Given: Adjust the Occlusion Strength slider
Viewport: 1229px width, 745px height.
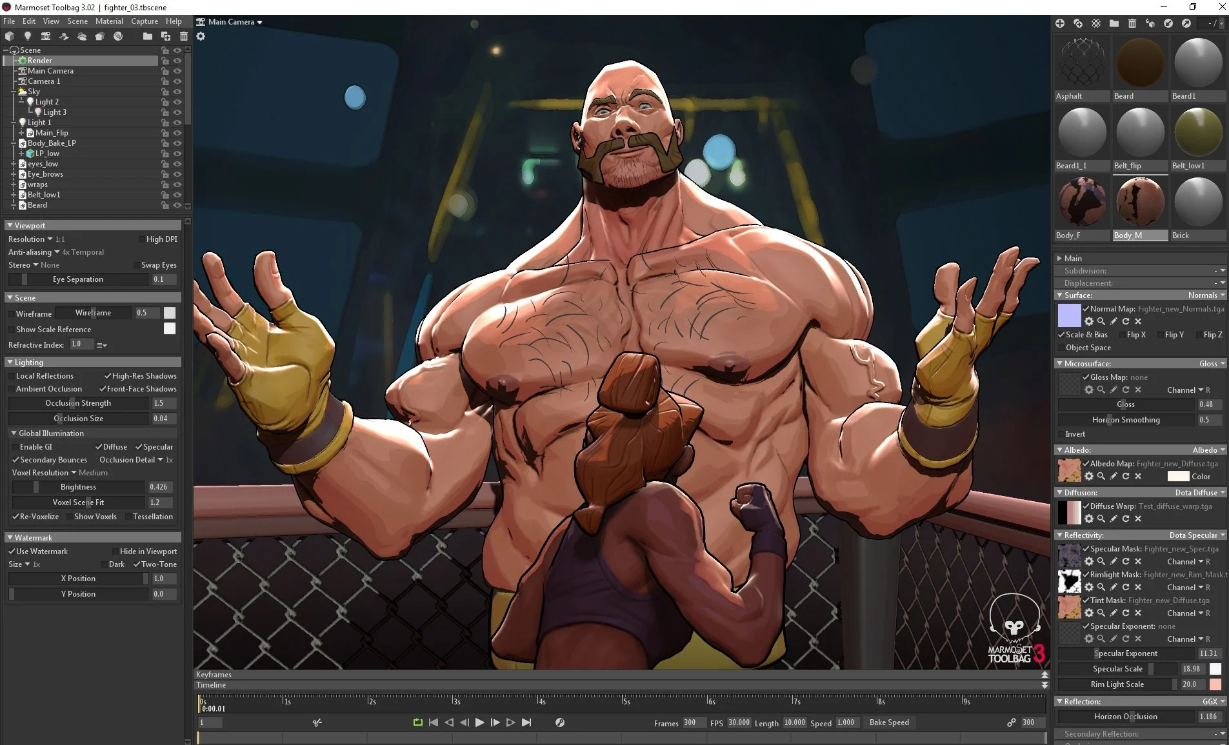Looking at the screenshot, I should pos(78,403).
